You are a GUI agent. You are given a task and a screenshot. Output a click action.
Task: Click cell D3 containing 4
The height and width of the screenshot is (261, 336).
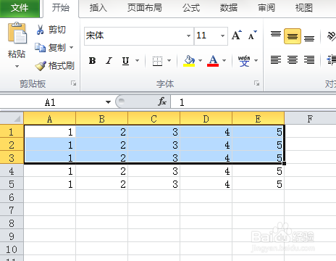[x=206, y=158]
